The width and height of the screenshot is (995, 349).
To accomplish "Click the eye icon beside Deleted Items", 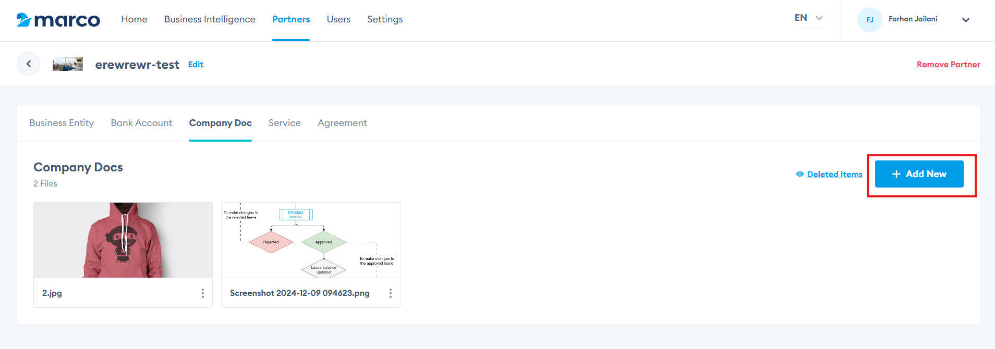I will point(799,174).
